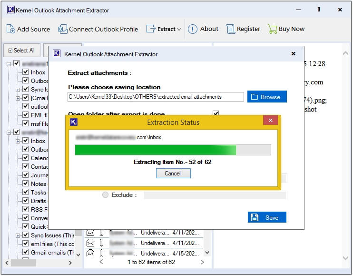Go to next page of items
The width and height of the screenshot is (353, 276).
tap(202, 262)
